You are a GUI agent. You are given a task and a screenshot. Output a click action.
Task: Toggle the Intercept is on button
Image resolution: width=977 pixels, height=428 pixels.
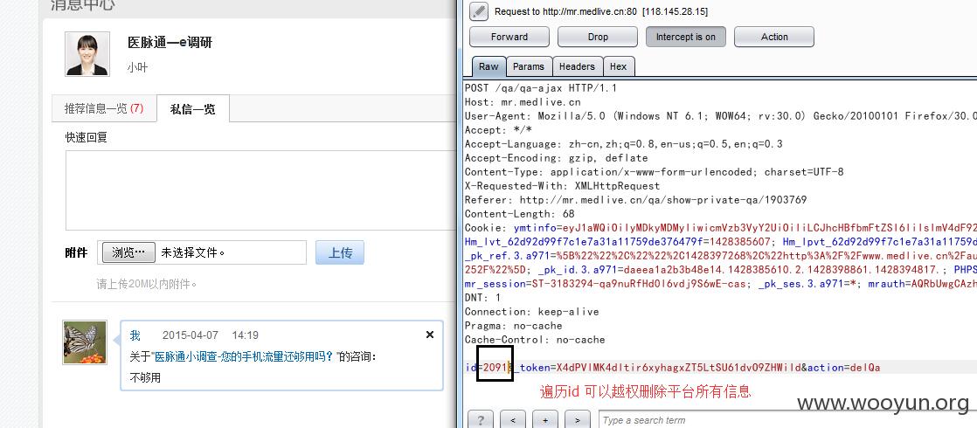point(685,37)
